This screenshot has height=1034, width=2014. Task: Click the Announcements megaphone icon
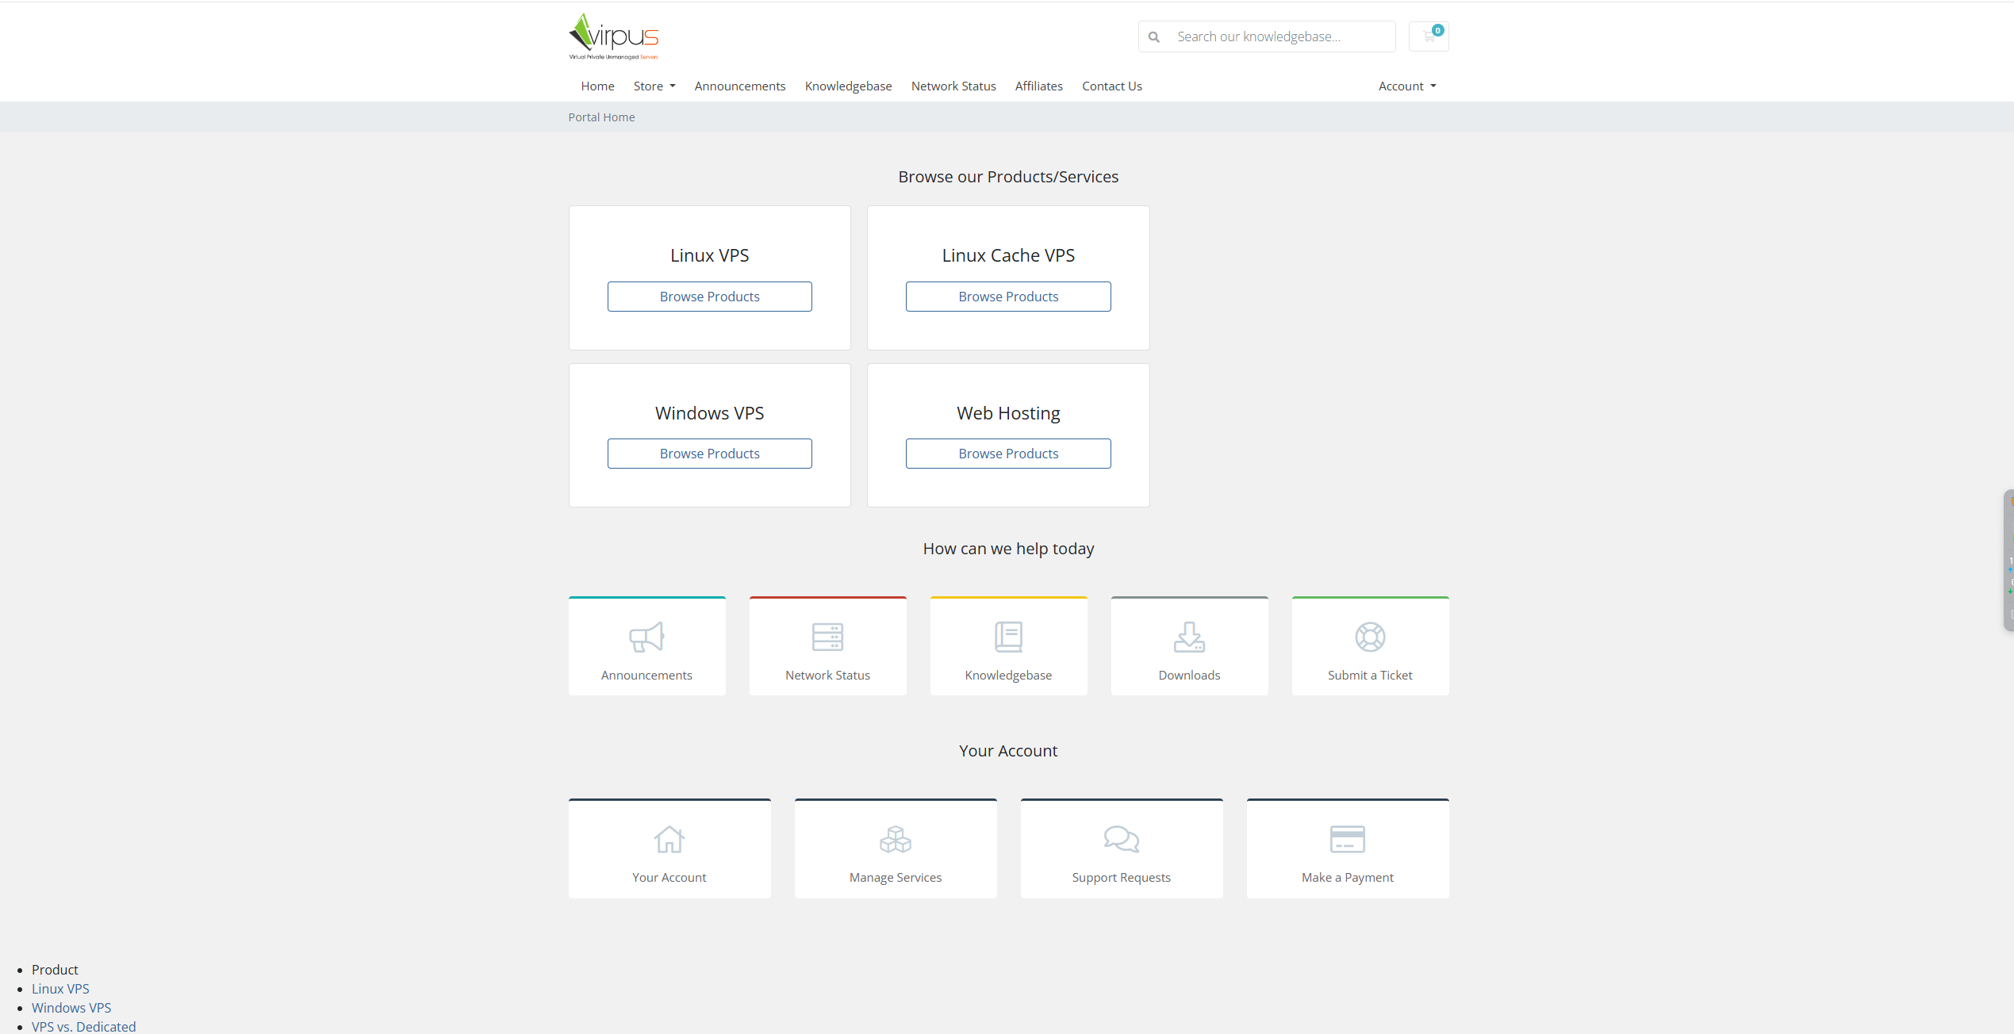646,637
